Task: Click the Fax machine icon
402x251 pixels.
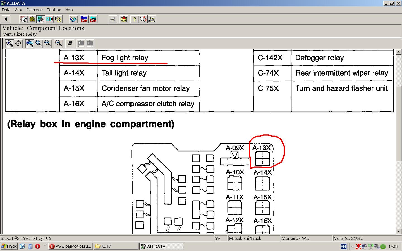Action: pyautogui.click(x=152, y=19)
